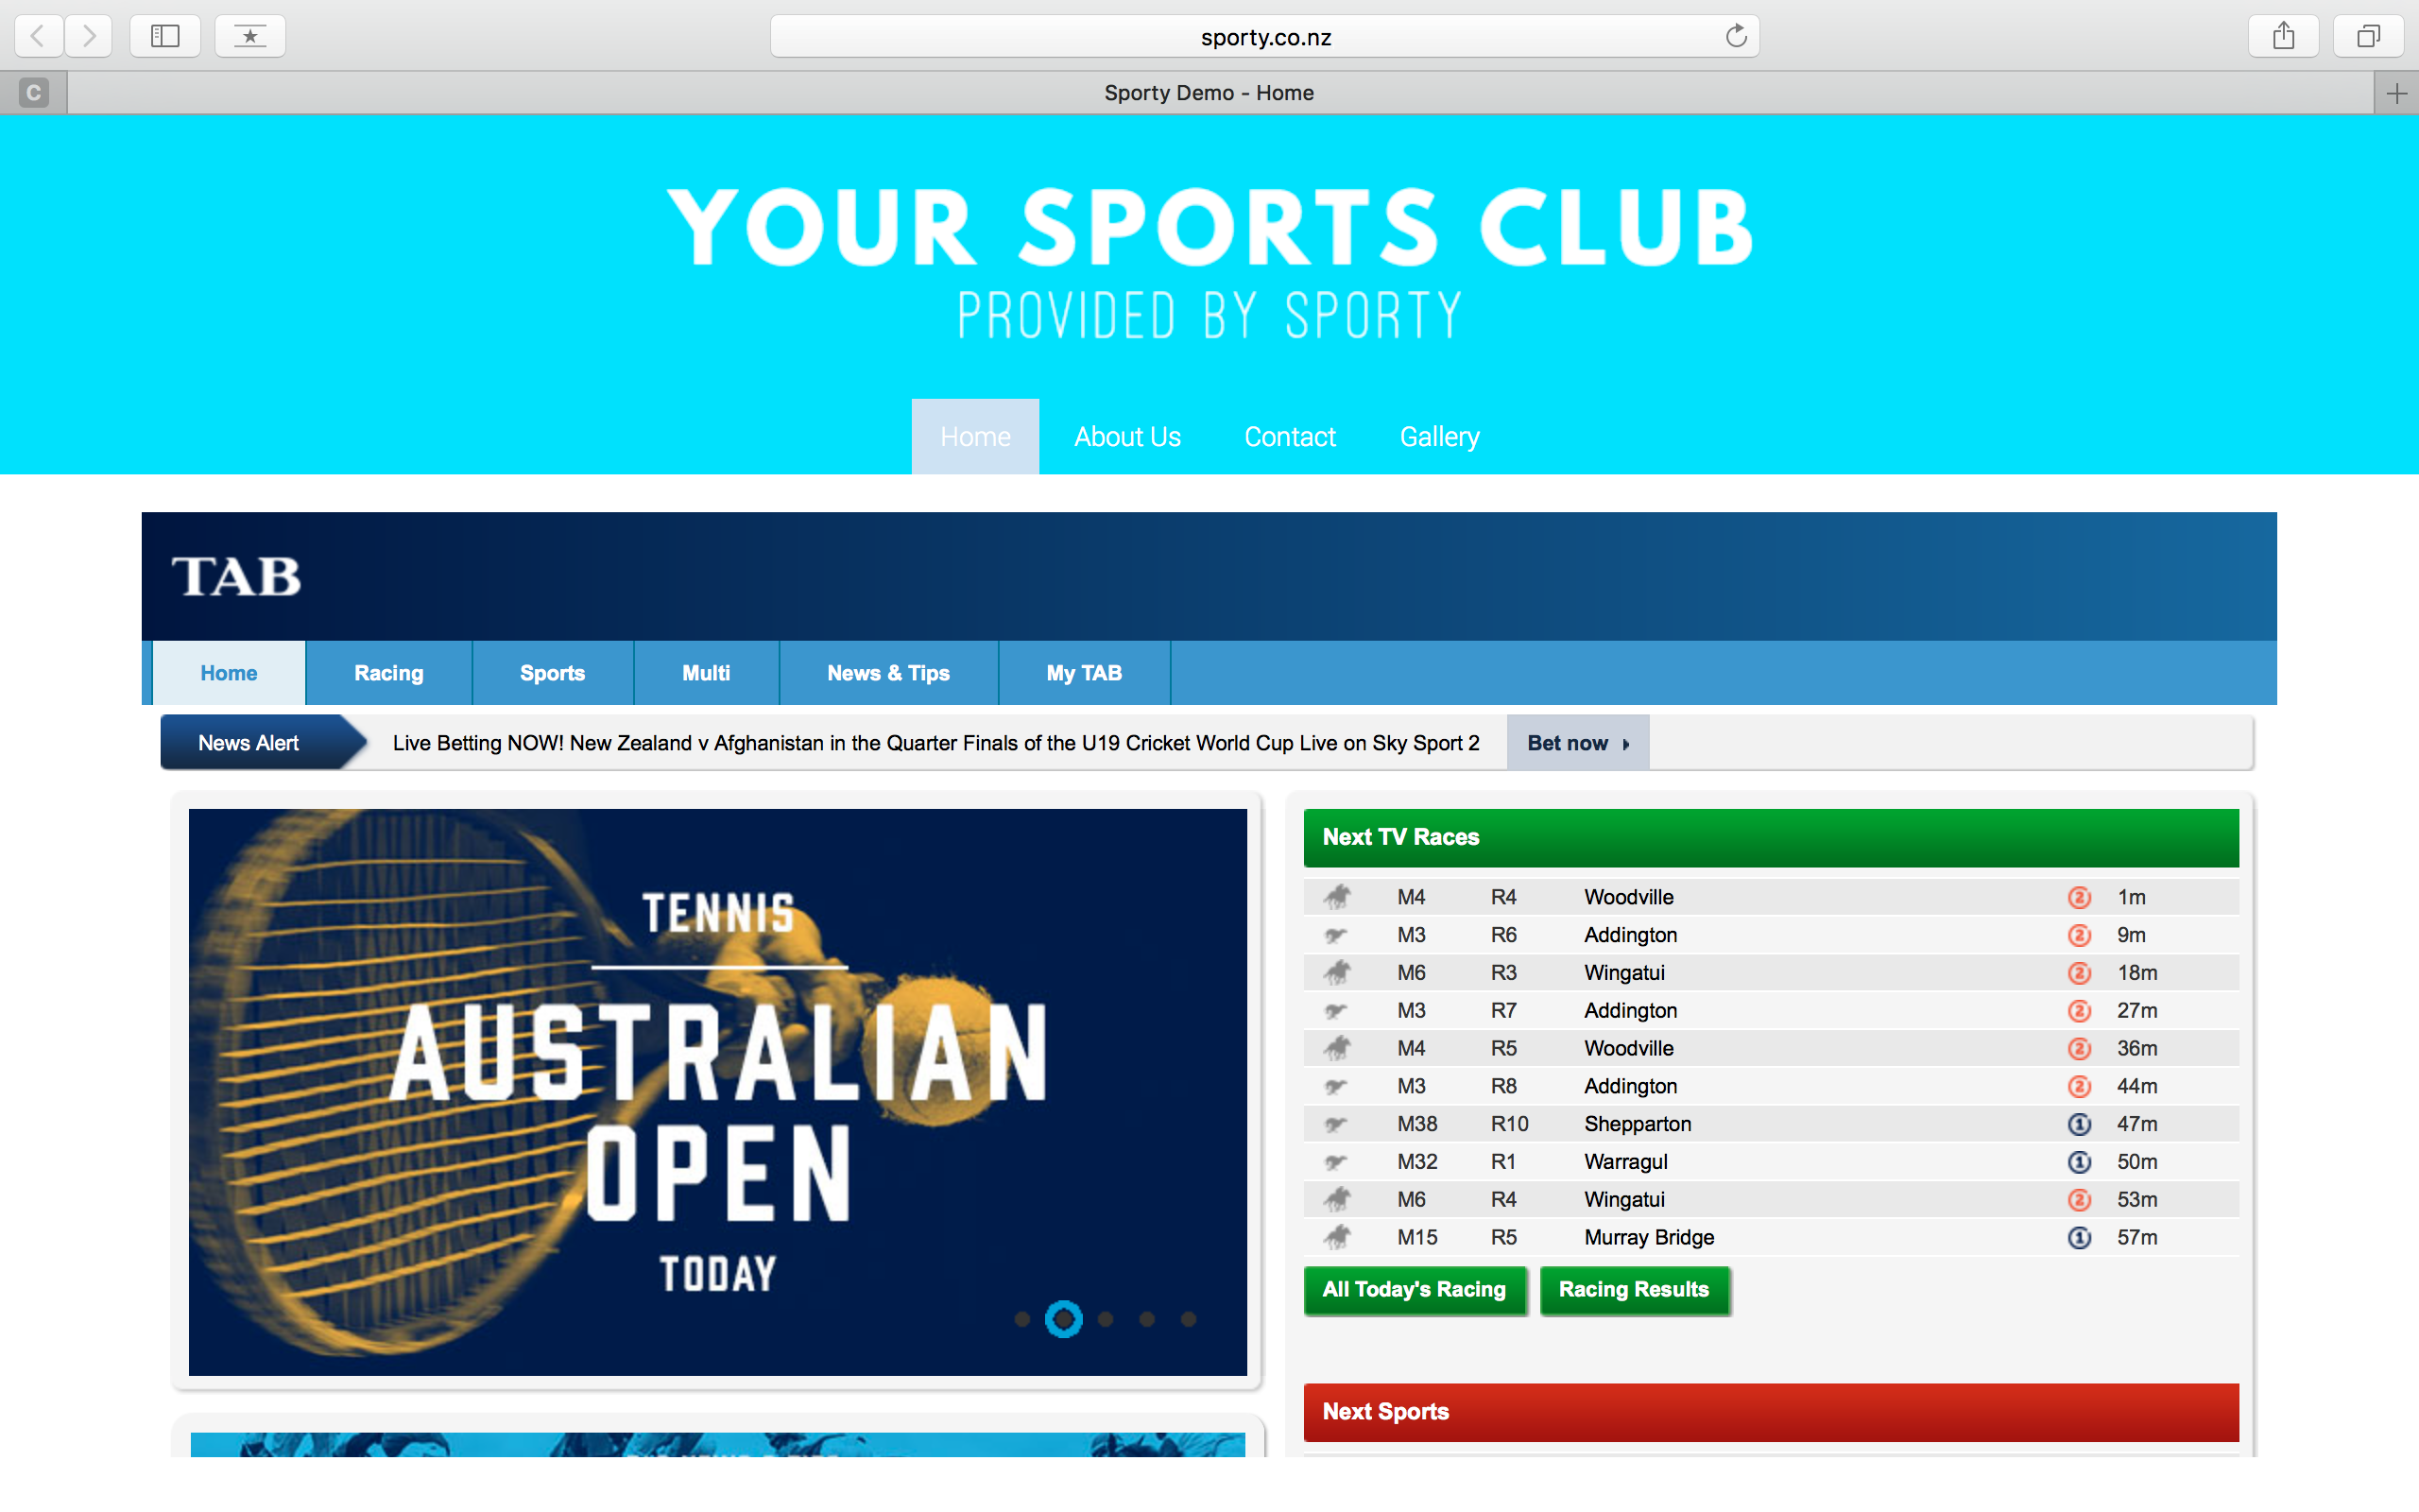2419x1512 pixels.
Task: Click the greyhound icon for Addington R6
Action: pos(1336,935)
